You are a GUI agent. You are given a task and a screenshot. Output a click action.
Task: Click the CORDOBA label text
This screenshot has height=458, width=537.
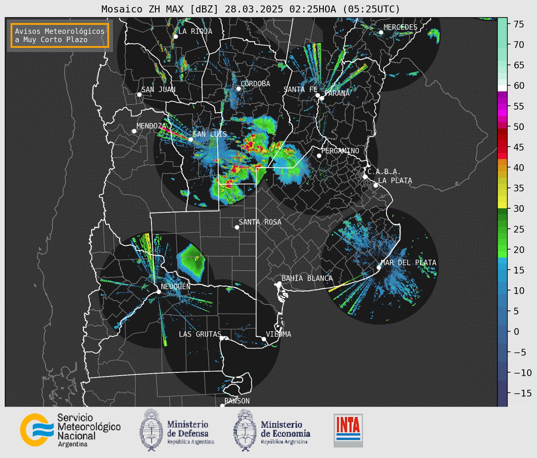256,84
